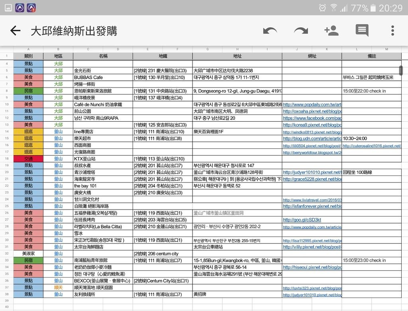The width and height of the screenshot is (408, 311).
Task: Open the vilily.pixnet.net link
Action: 312,247
